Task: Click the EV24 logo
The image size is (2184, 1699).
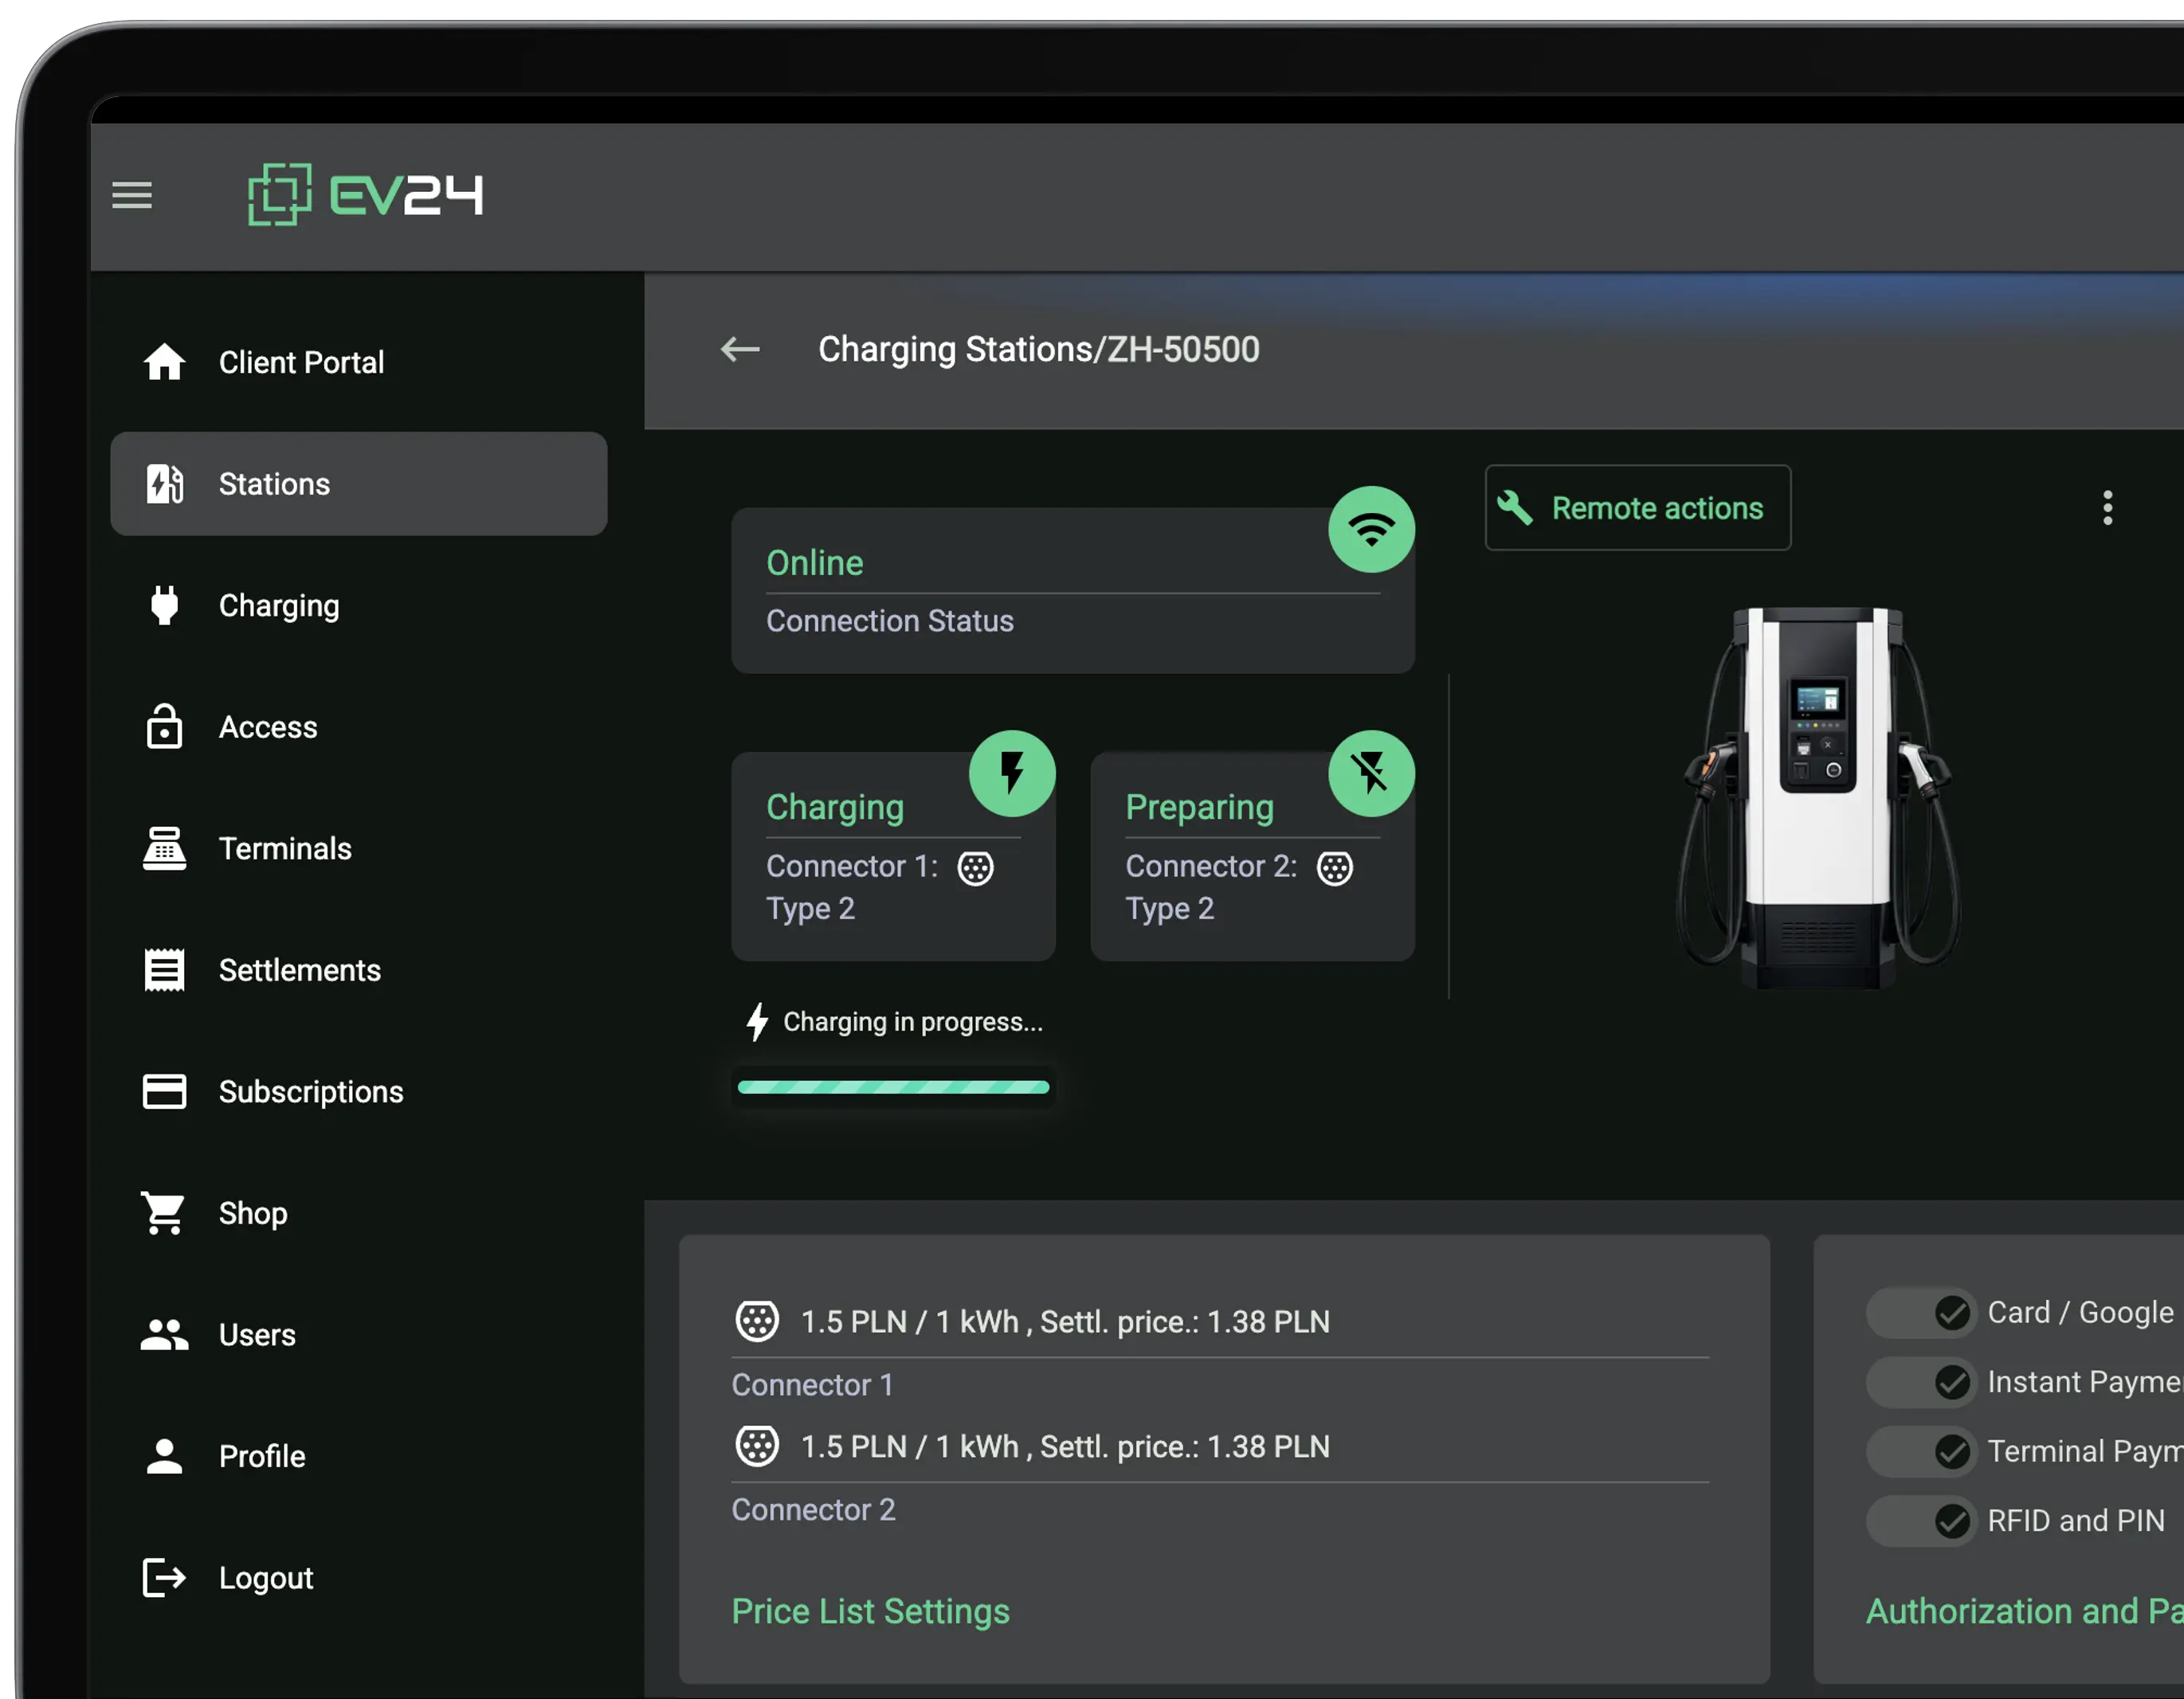Action: [366, 194]
